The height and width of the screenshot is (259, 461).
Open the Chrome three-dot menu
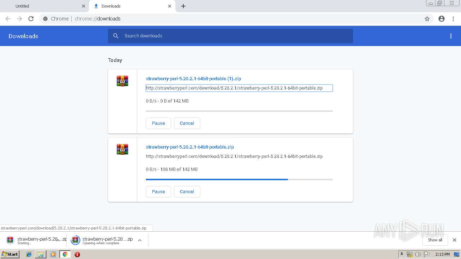[x=453, y=19]
